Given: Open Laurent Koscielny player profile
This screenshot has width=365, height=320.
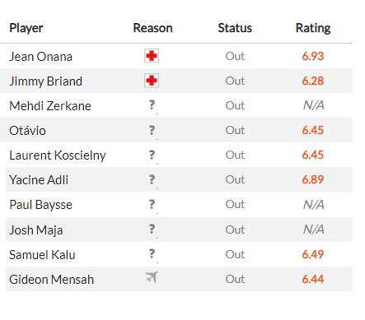Looking at the screenshot, I should tap(58, 155).
